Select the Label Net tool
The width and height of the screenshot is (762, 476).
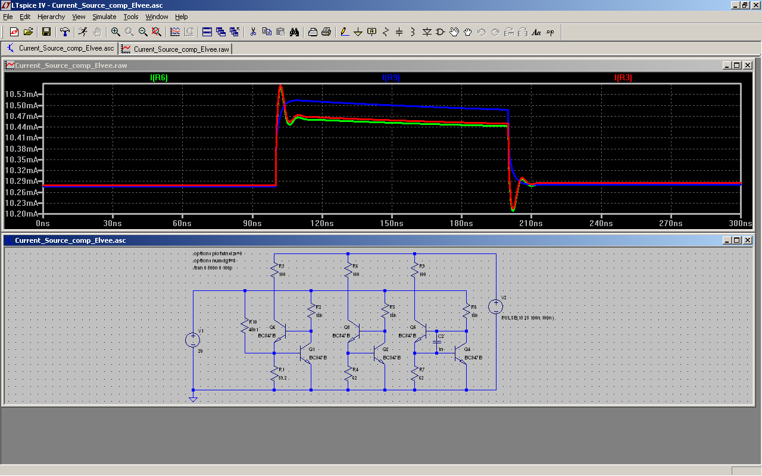(371, 32)
